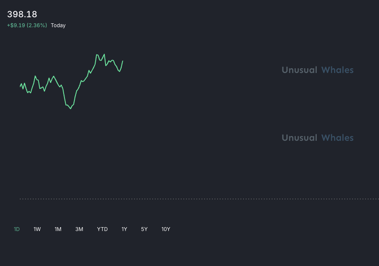379x266 pixels.
Task: Click the word Unusual in the upper watermark
Action: click(299, 70)
